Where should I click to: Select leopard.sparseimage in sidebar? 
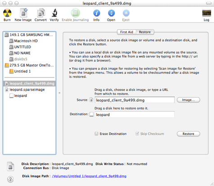pyautogui.click(x=29, y=90)
